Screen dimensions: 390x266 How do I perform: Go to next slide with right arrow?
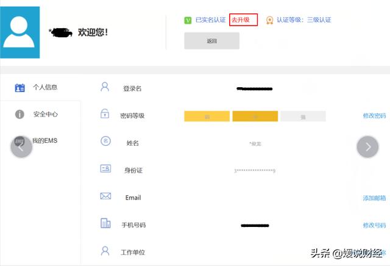click(367, 146)
